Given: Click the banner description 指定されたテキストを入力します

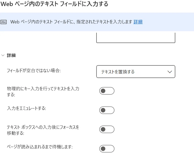Looking at the screenshot, I should point(104,22).
